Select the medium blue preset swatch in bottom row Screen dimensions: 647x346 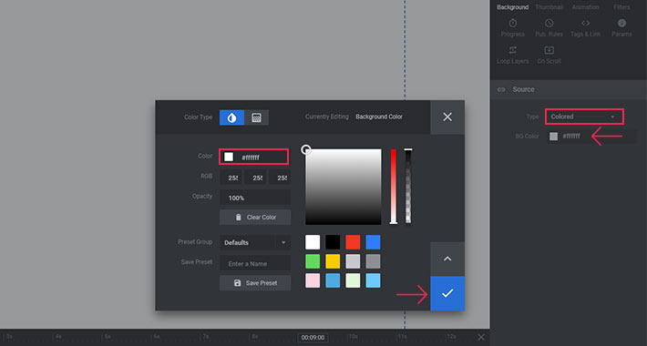pyautogui.click(x=333, y=280)
